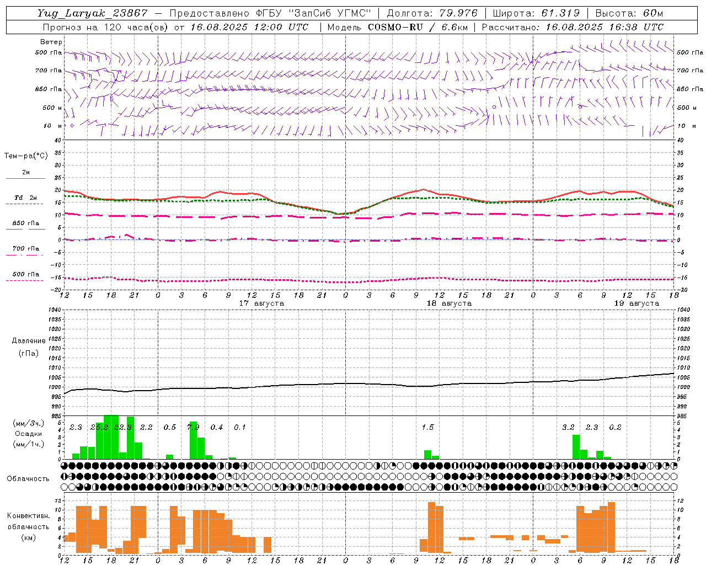This screenshot has height=565, width=706.
Task: Click the 25.2 precipitation total
Action: point(99,428)
